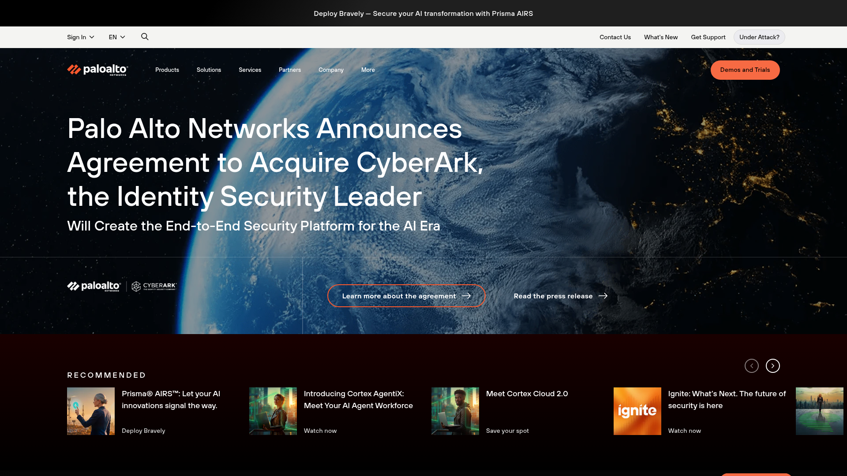Open the site search

pos(145,37)
